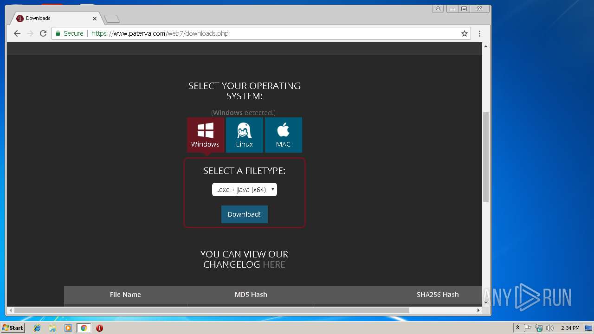This screenshot has height=334, width=594.
Task: Open the filetype dropdown showing .exe + Java (x64)
Action: pos(245,189)
